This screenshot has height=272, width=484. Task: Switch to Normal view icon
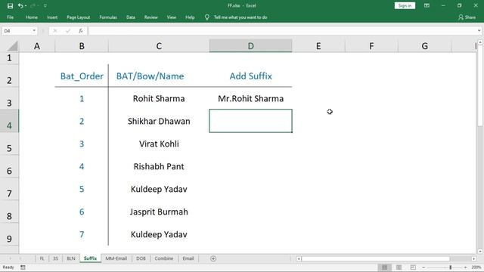(x=384, y=267)
